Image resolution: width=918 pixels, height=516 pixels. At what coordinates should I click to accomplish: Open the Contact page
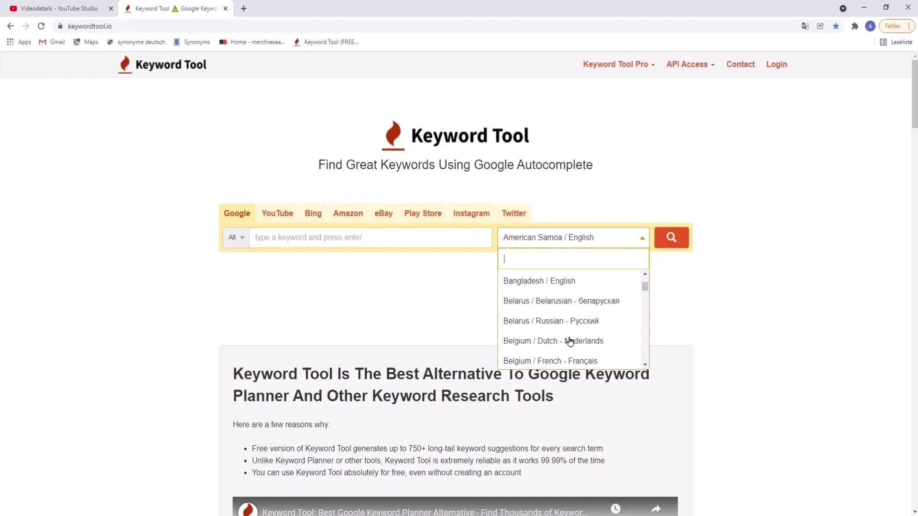pos(740,64)
